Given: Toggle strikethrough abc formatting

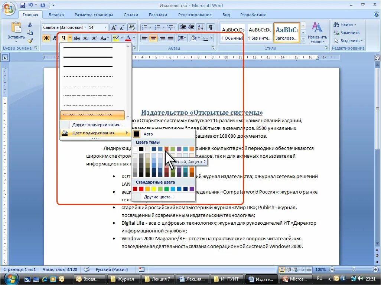Looking at the screenshot, I should tap(77, 38).
